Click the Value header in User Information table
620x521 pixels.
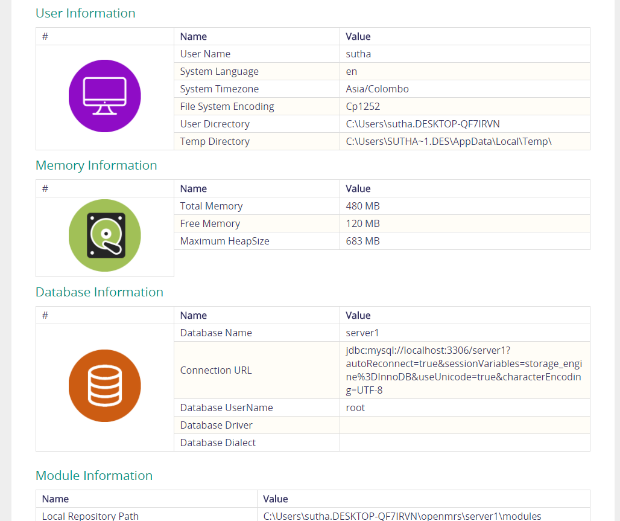[358, 36]
